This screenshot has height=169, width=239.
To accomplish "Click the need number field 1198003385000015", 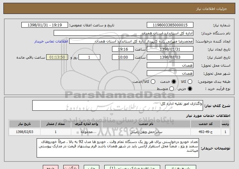I will (170, 25).
